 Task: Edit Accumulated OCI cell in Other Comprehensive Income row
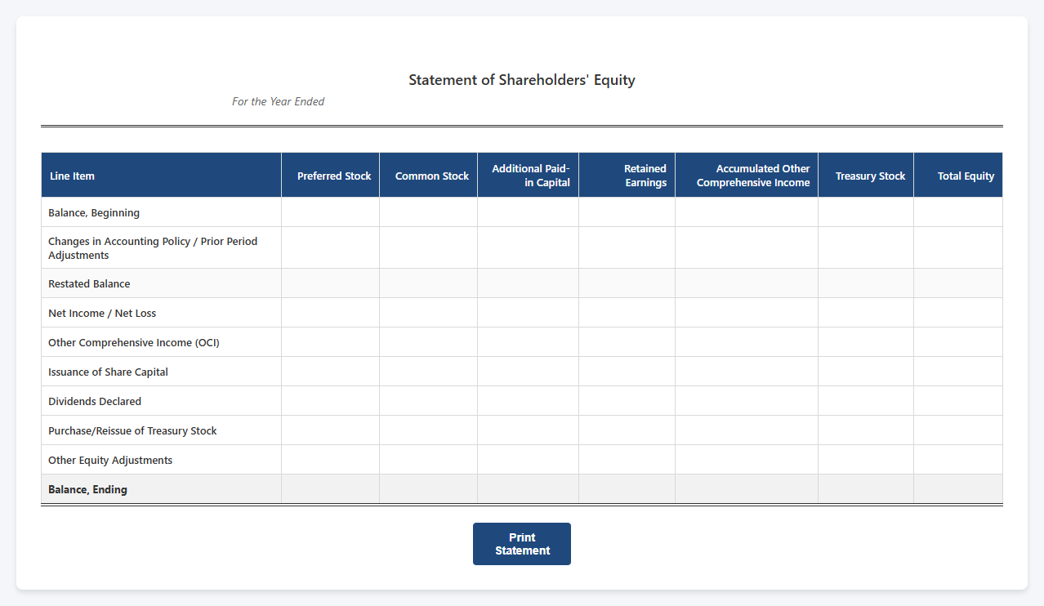click(747, 342)
